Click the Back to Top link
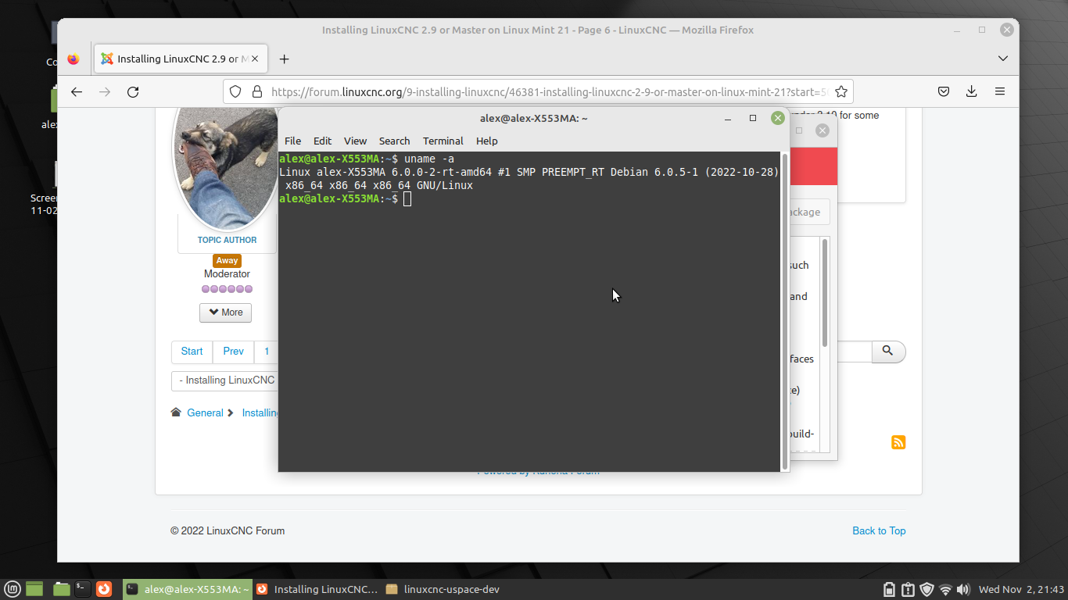This screenshot has width=1068, height=600. pyautogui.click(x=879, y=530)
